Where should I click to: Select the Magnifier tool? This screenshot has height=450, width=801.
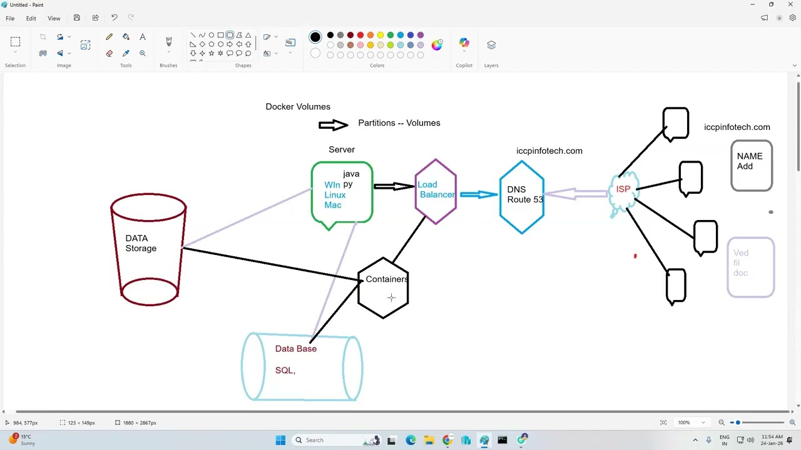[143, 53]
